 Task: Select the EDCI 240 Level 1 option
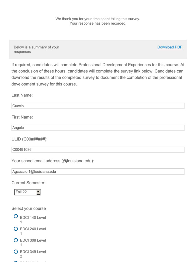(x=16, y=229)
